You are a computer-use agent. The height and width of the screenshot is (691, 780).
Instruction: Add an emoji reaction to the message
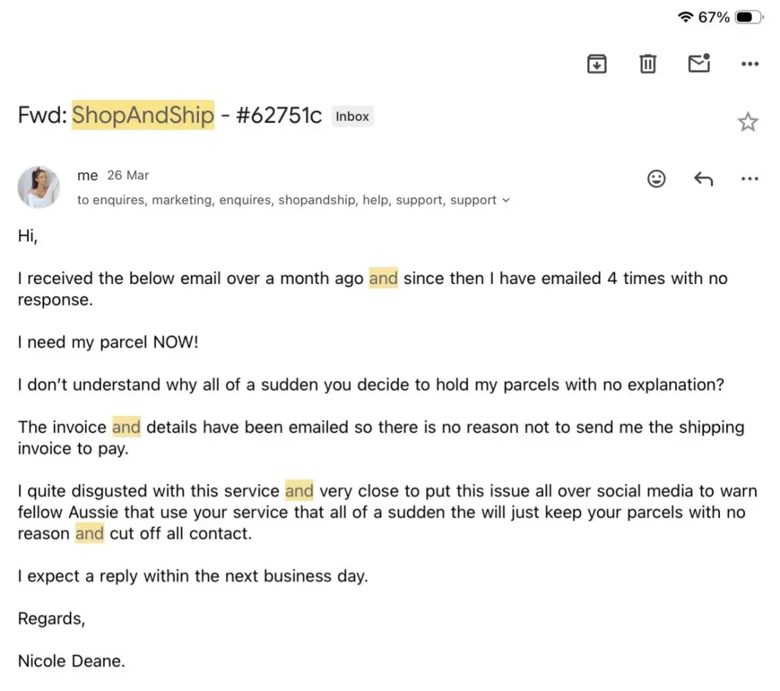click(656, 179)
